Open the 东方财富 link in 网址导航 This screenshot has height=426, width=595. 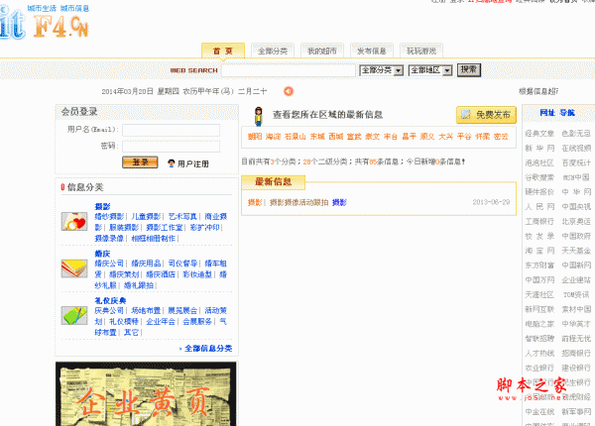(x=539, y=266)
